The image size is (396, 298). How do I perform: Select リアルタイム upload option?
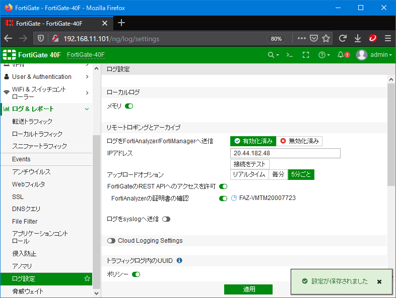pos(249,174)
